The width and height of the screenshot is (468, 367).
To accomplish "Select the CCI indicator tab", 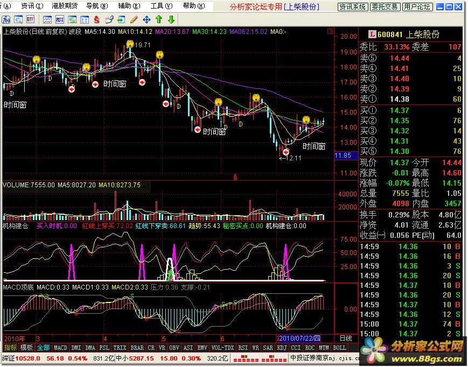I will 296,348.
